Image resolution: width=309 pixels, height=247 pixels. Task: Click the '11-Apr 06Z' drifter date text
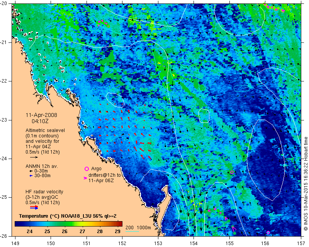[x=101, y=180]
